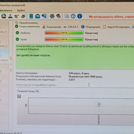Click the eject-arrow disk toolbar icon

(10, 16)
